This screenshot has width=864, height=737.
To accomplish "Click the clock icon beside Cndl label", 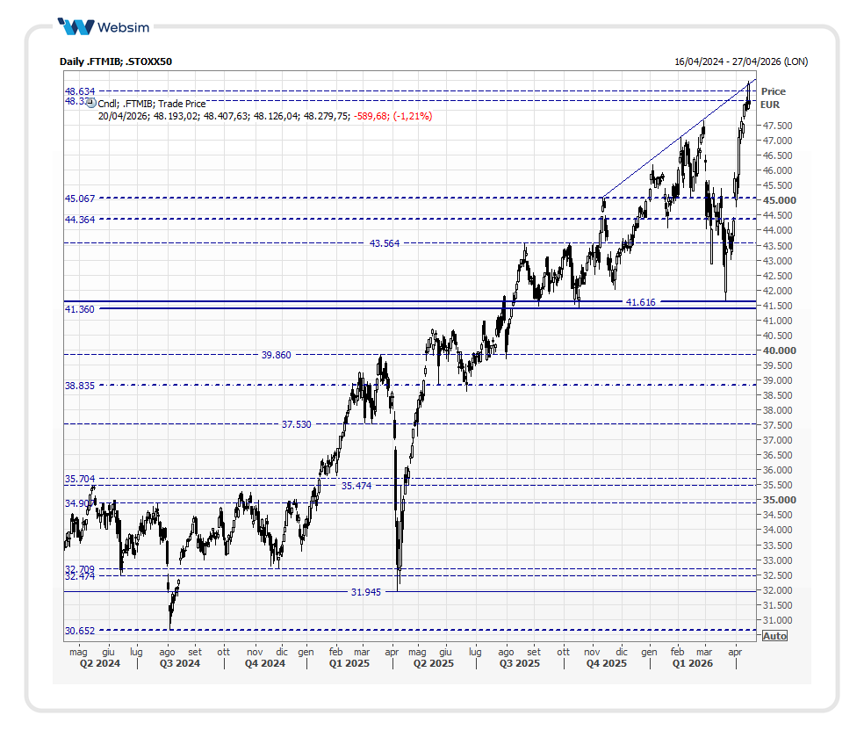I will (x=90, y=103).
